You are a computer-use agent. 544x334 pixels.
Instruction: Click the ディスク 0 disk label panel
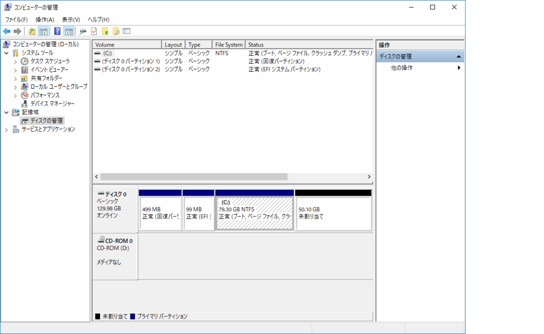tap(115, 209)
